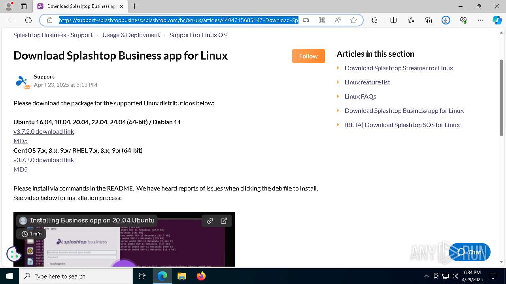This screenshot has width=506, height=284.
Task: Click the app available icon in address bar
Action: 306,20
